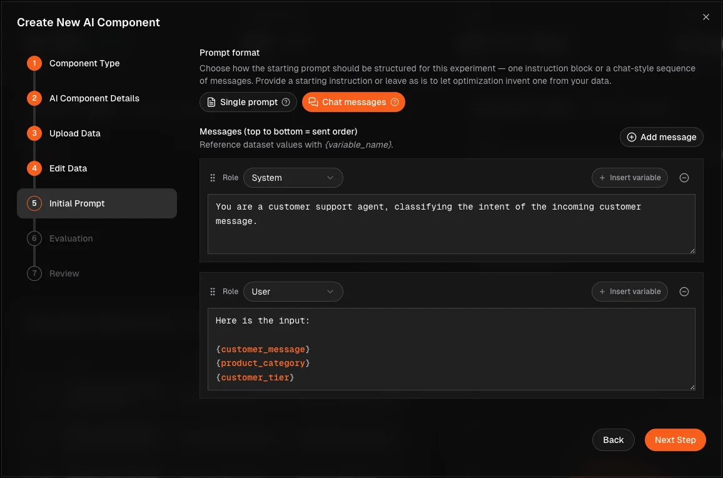The width and height of the screenshot is (723, 478).
Task: Select the Review step
Action: [x=53, y=273]
